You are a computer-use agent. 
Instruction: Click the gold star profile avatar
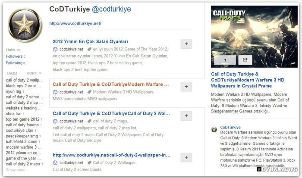pos(25,25)
